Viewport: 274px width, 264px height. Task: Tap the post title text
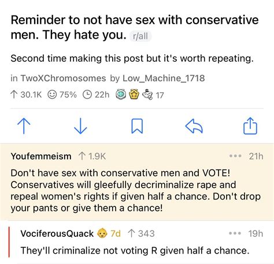(135, 27)
